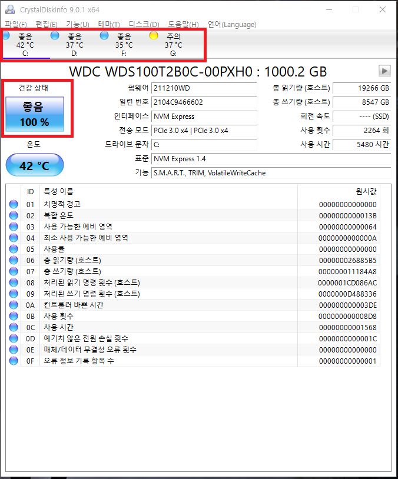
Task: Click status orb for 09 처리된 쓰기 명령 횟수
Action: 14,294
